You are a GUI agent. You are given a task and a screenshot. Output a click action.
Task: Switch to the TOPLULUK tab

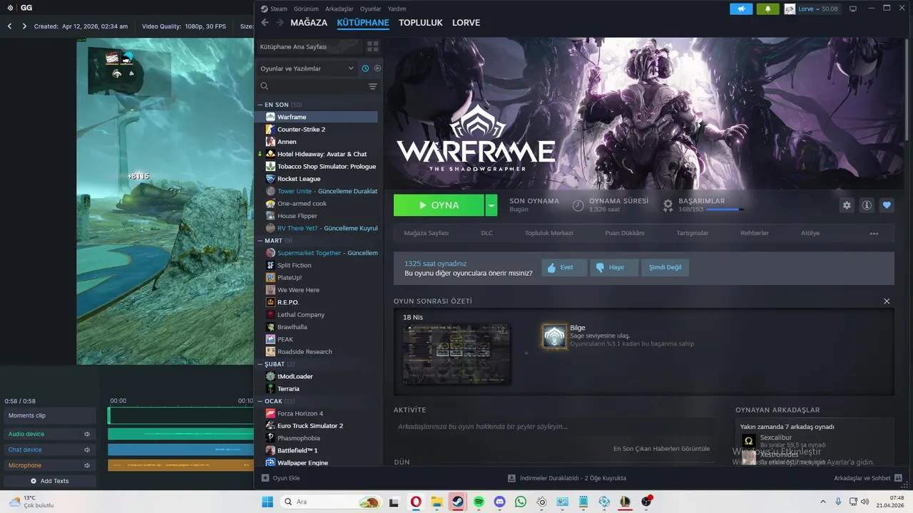(421, 23)
